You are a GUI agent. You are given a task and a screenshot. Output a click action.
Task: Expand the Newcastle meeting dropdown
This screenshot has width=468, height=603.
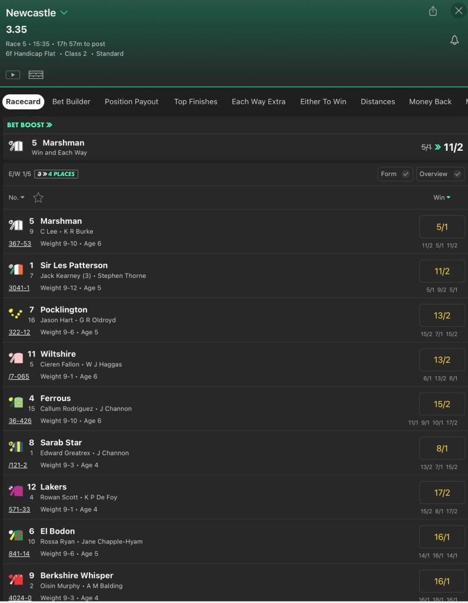pyautogui.click(x=64, y=13)
